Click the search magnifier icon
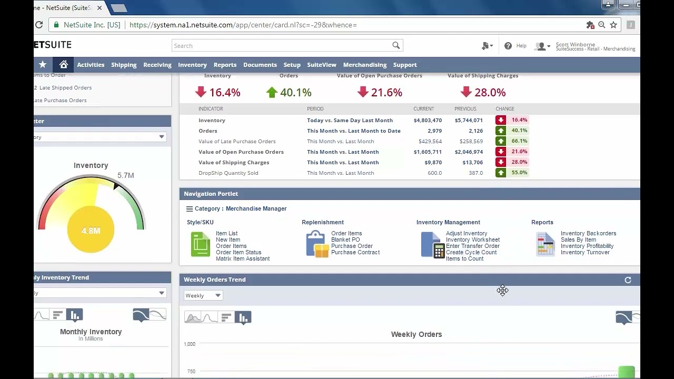Image resolution: width=674 pixels, height=379 pixels. (x=396, y=45)
